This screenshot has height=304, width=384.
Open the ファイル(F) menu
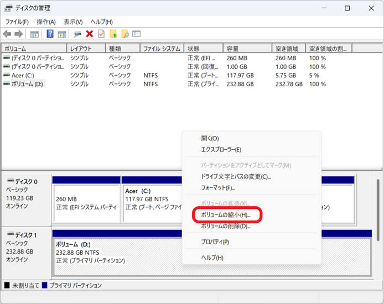[x=17, y=22]
